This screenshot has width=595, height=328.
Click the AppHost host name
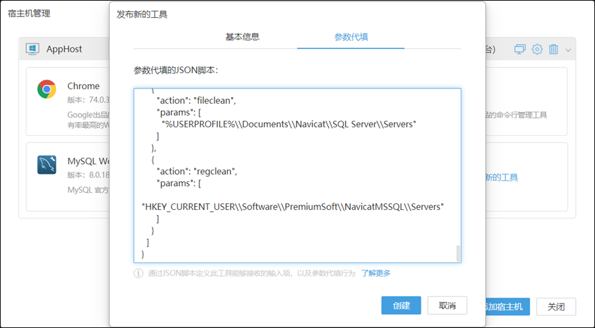tap(64, 49)
